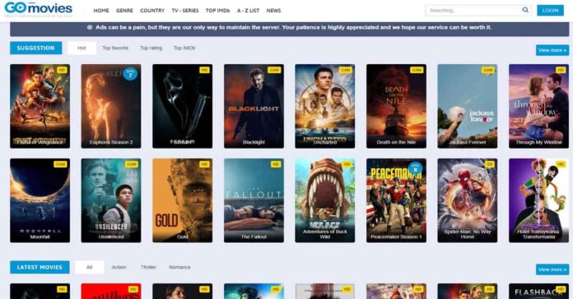Click View more in Latest Movies section
The image size is (573, 299).
click(552, 269)
